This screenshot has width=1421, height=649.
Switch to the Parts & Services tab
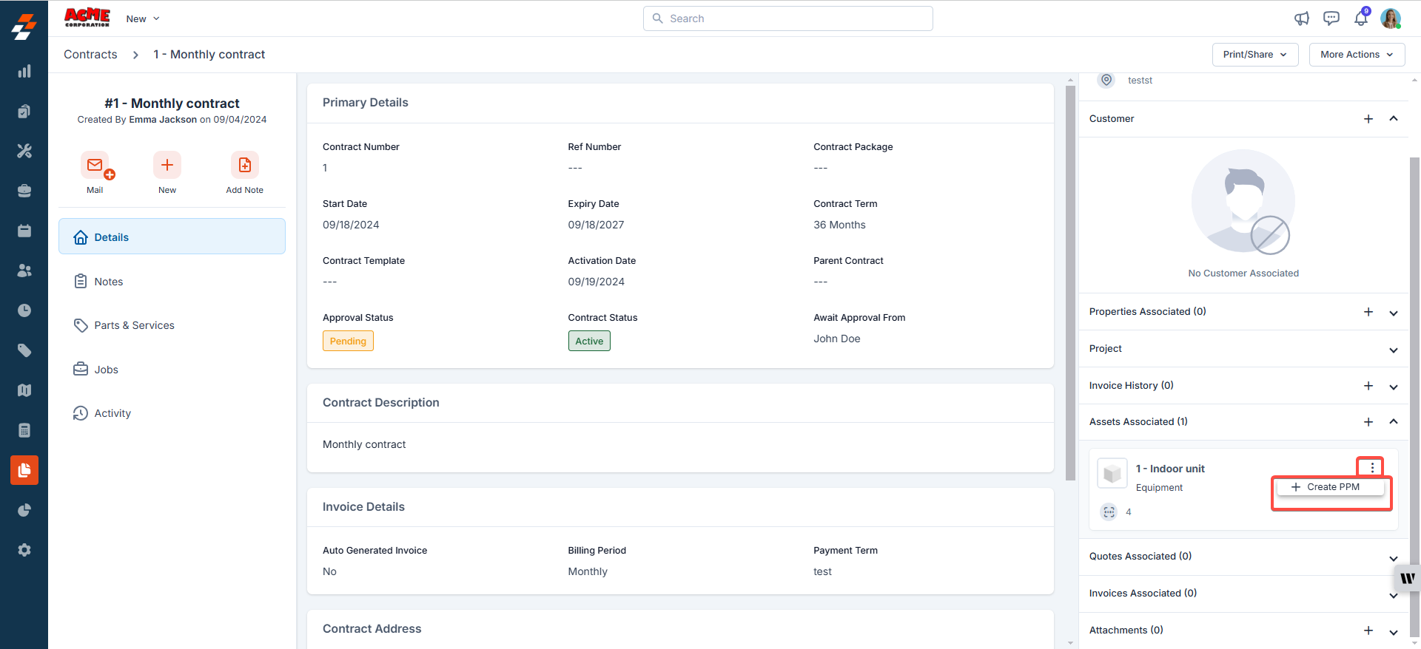coord(134,325)
